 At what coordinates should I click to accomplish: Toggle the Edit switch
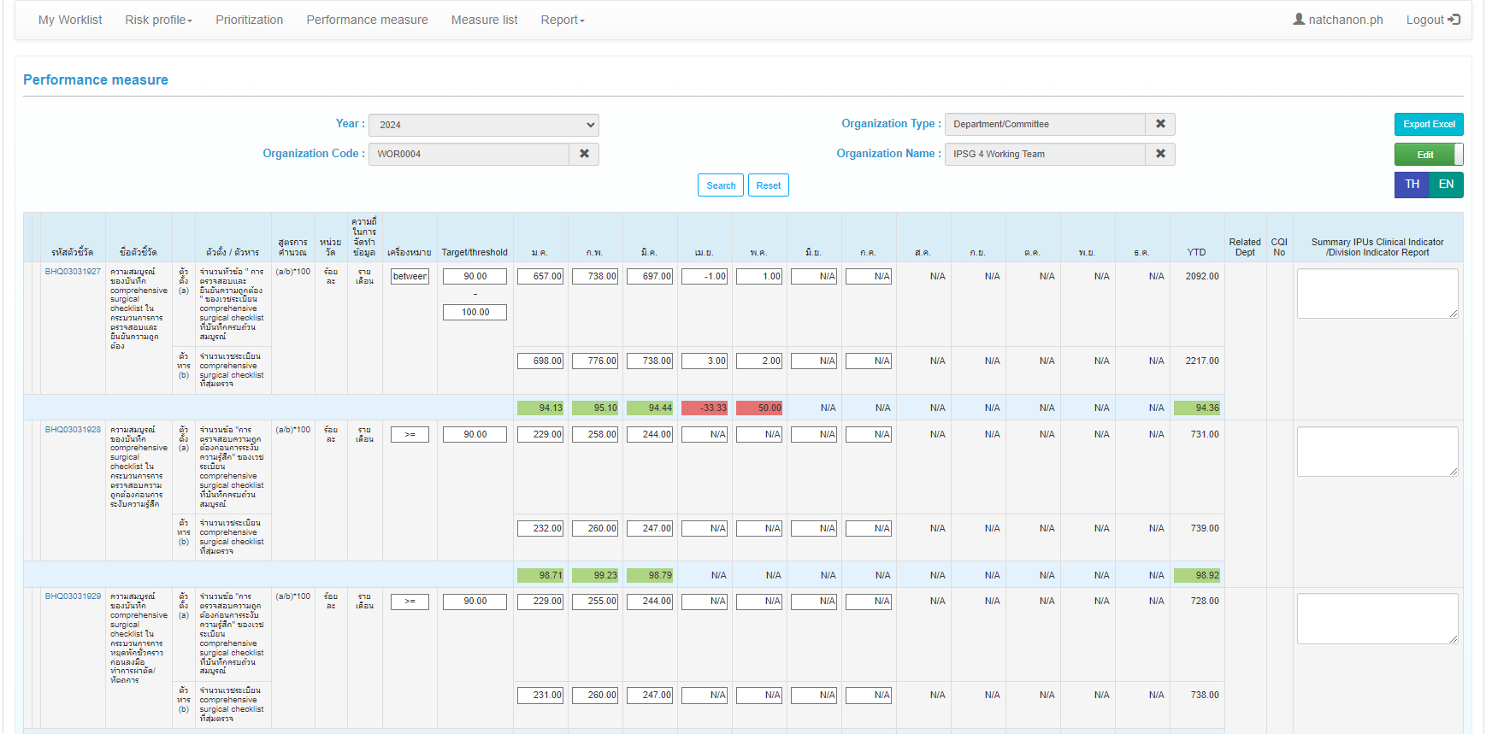(1429, 155)
